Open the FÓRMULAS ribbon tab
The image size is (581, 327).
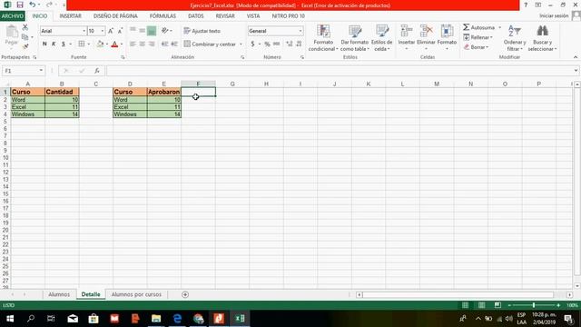coord(162,16)
